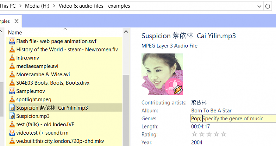
Task: Click the file list scroll up arrow
Action: [126, 32]
